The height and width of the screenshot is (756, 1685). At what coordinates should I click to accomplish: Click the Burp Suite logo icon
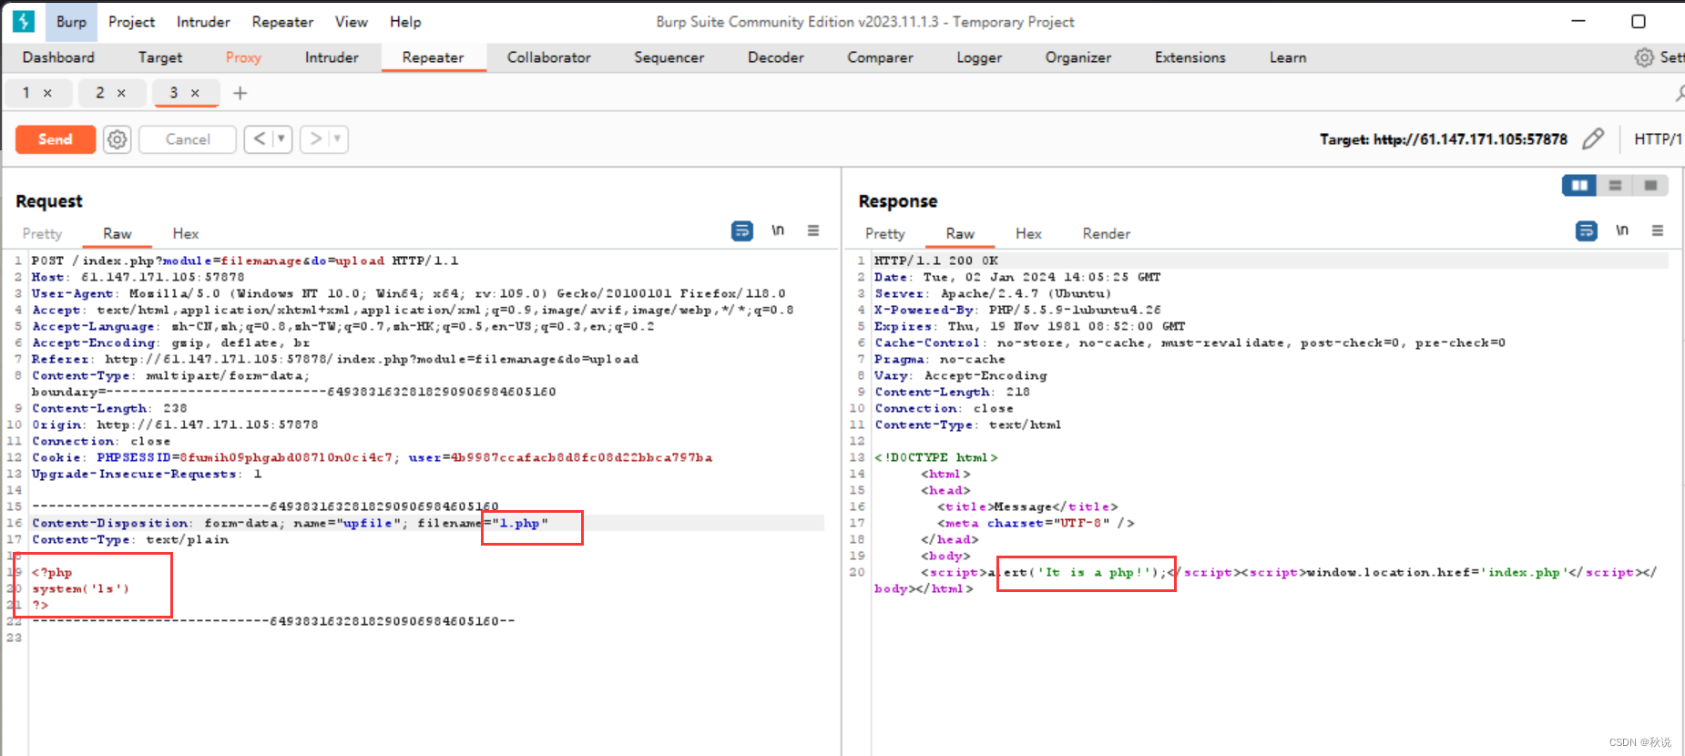pyautogui.click(x=23, y=21)
